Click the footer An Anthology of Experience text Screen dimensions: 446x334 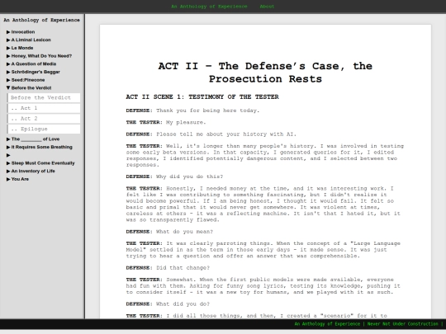[x=327, y=324]
